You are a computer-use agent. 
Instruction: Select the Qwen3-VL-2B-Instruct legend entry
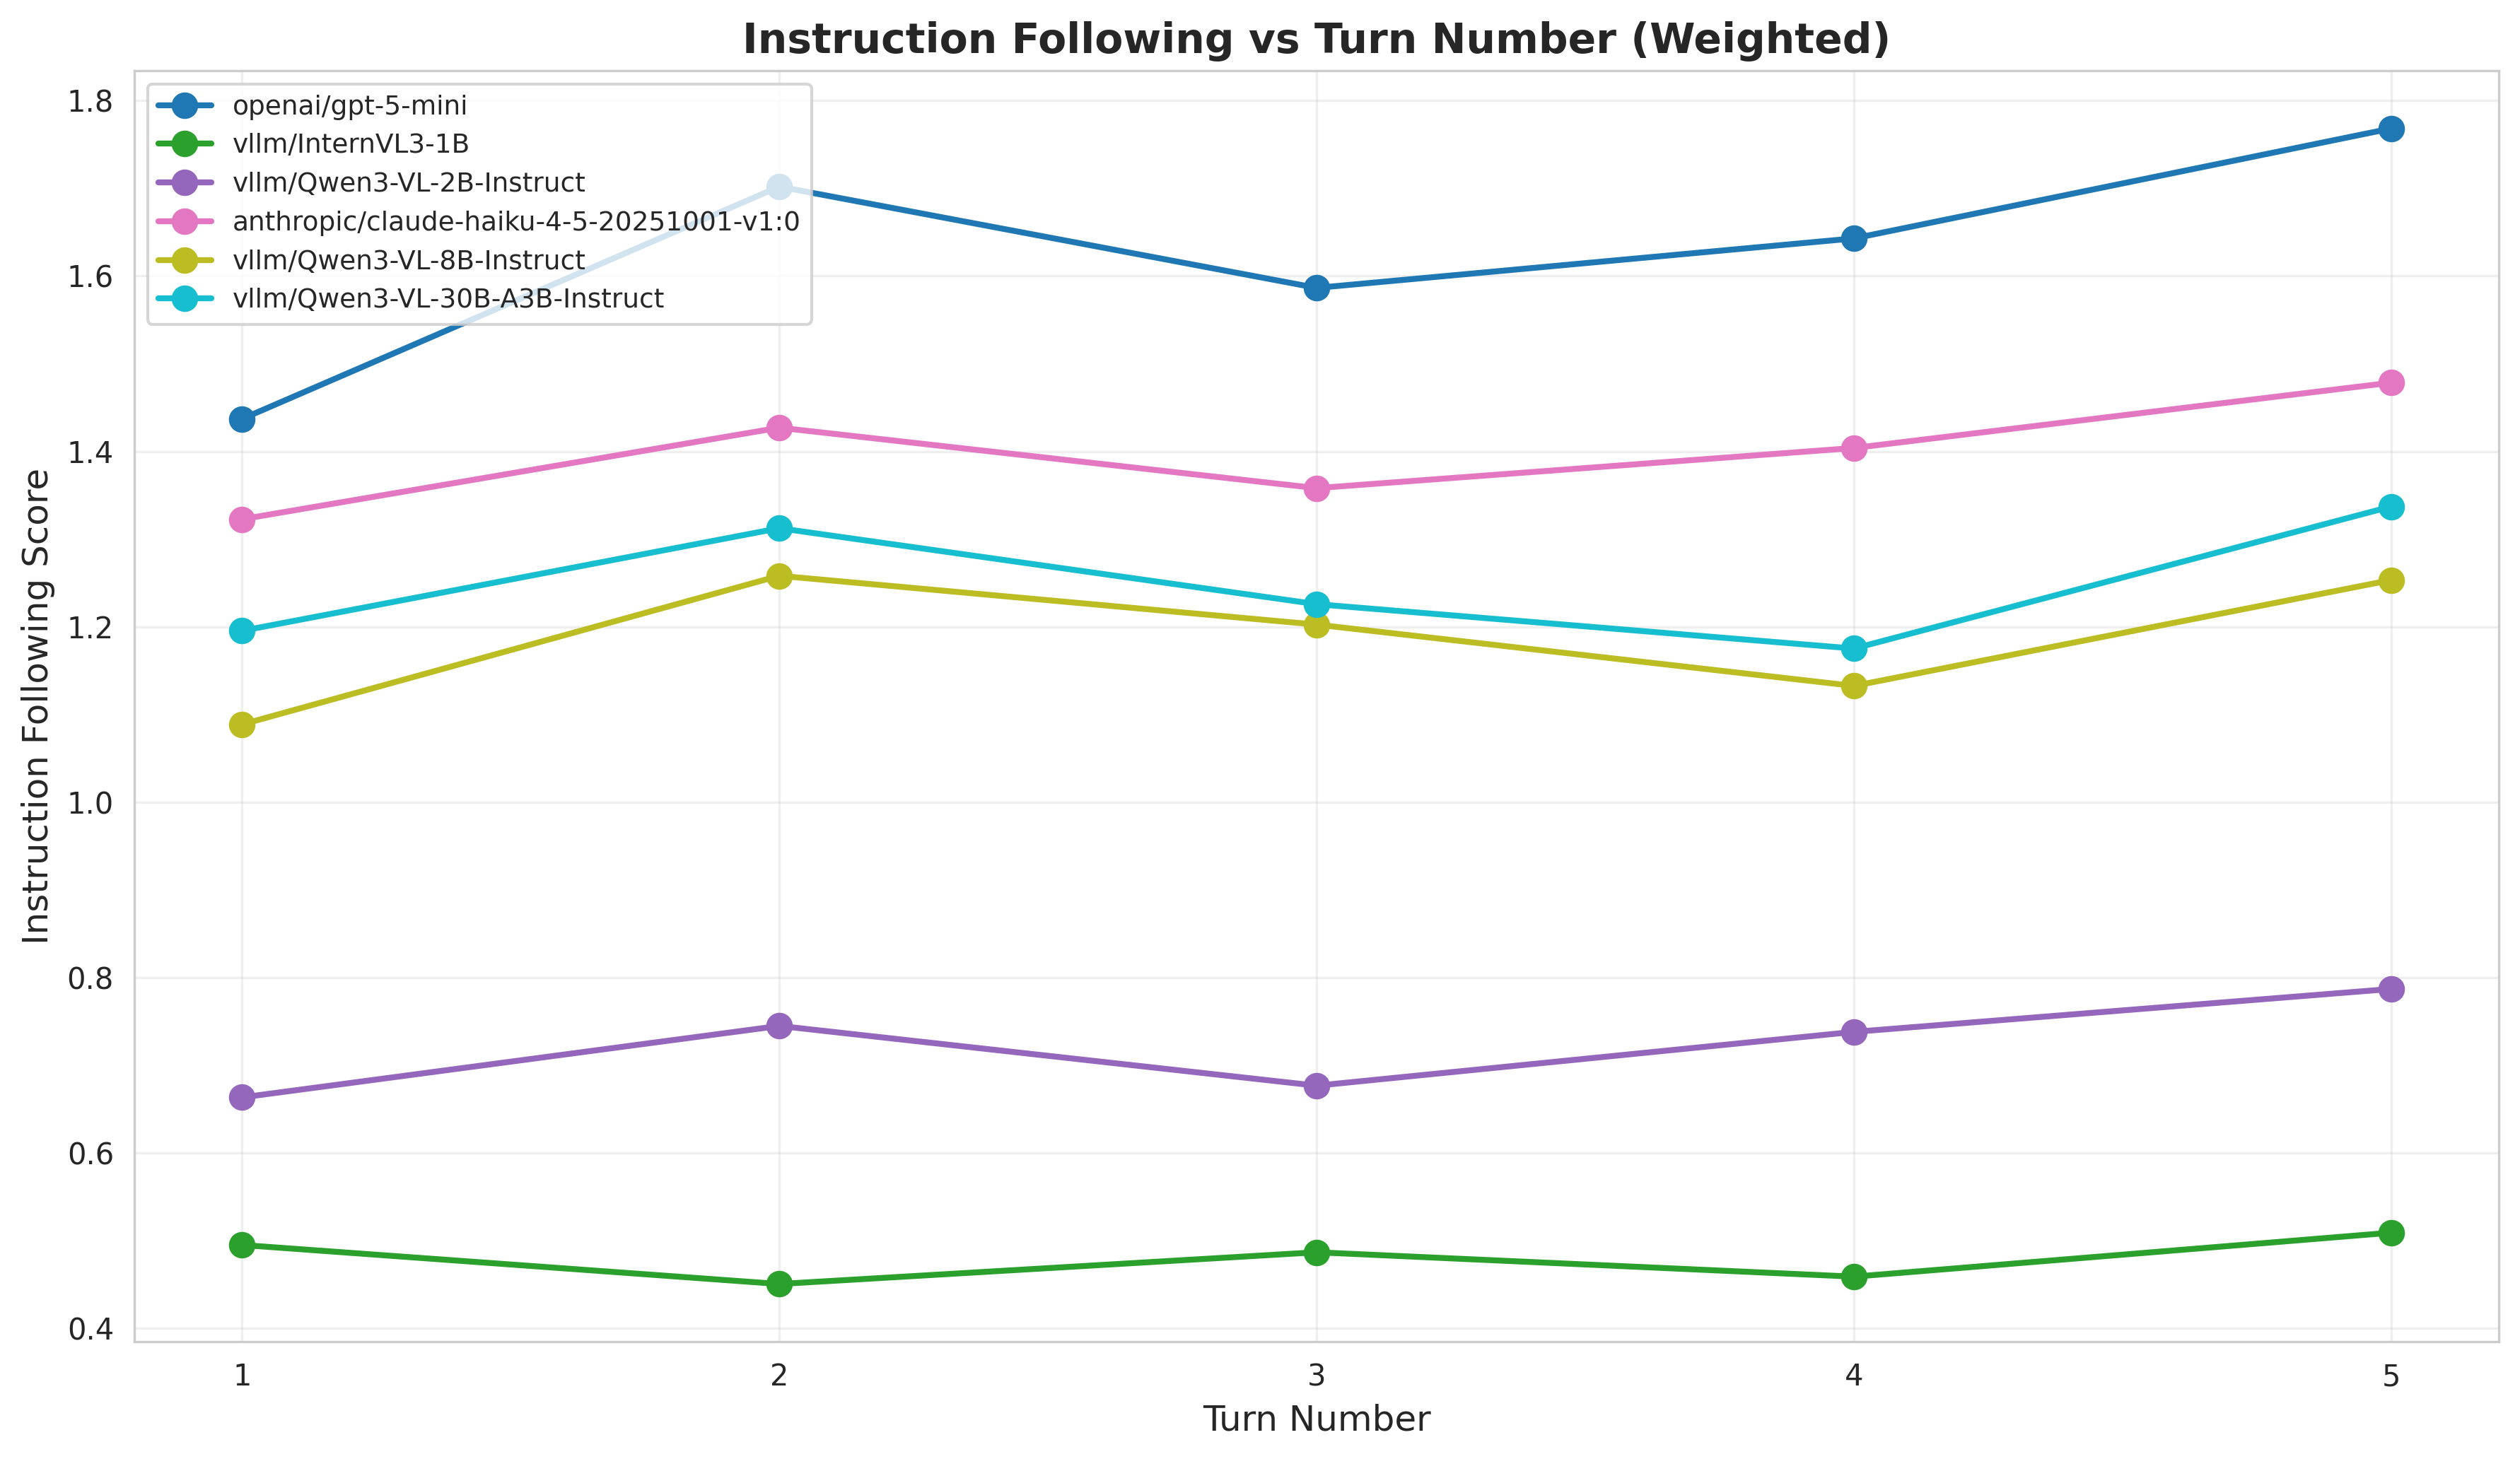408,183
